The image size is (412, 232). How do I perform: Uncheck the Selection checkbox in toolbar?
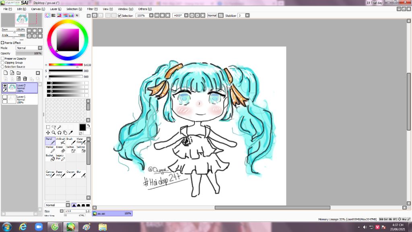(119, 16)
